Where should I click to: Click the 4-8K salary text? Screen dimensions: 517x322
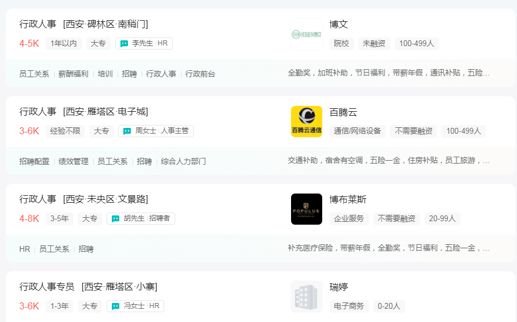(29, 218)
